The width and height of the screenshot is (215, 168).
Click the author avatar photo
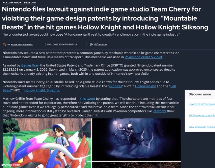coord(4,44)
